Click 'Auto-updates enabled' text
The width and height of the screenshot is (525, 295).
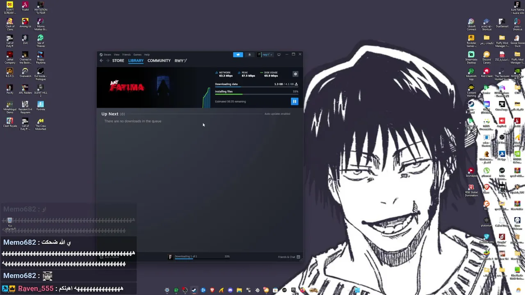(277, 114)
